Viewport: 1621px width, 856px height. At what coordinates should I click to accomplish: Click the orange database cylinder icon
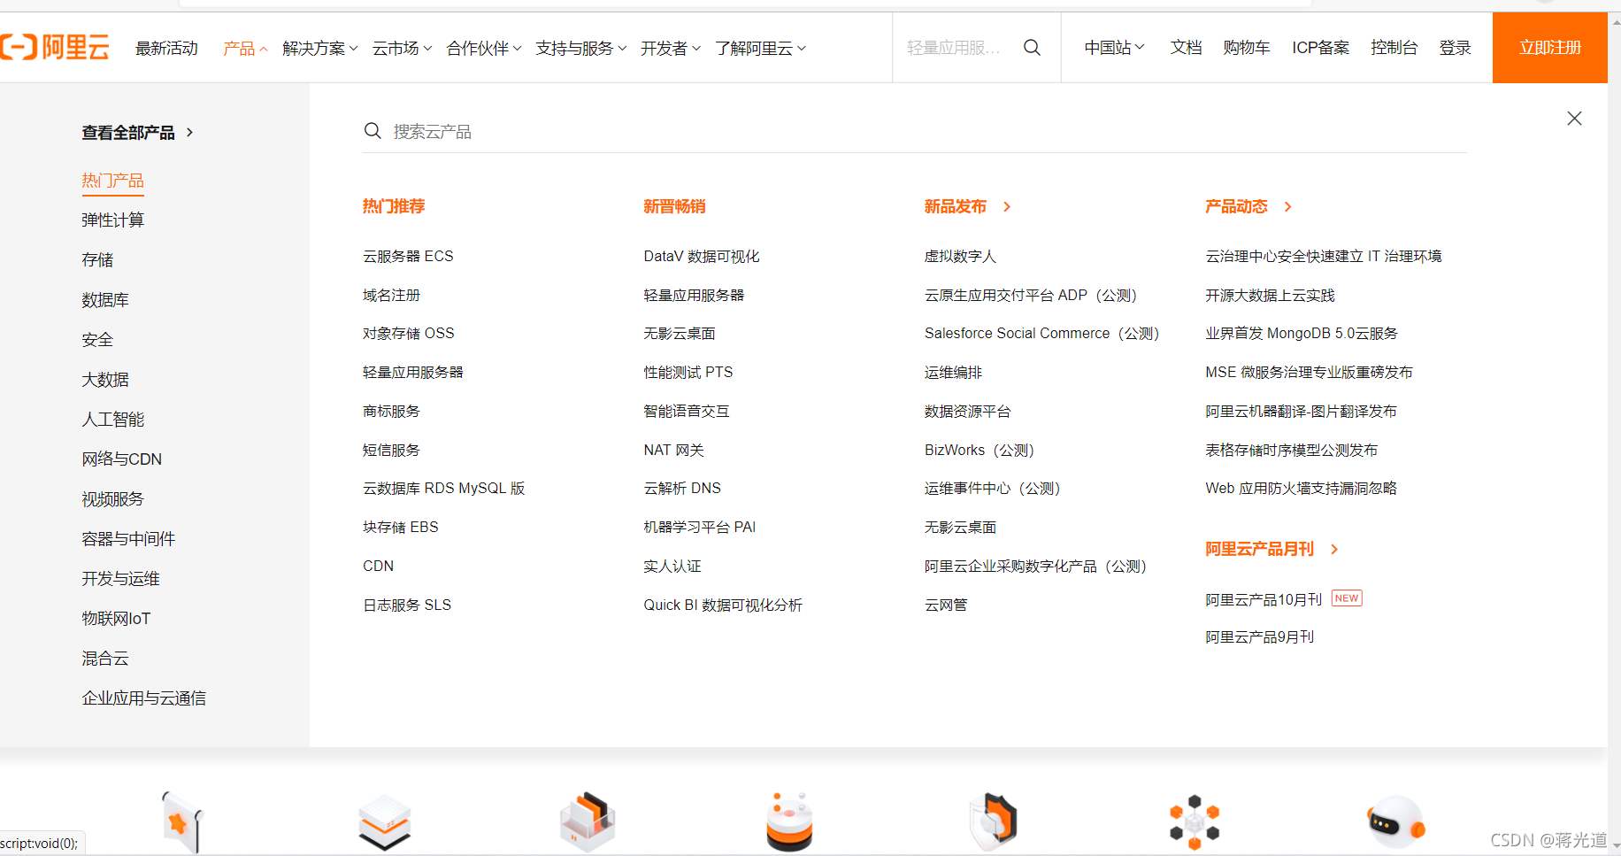789,822
